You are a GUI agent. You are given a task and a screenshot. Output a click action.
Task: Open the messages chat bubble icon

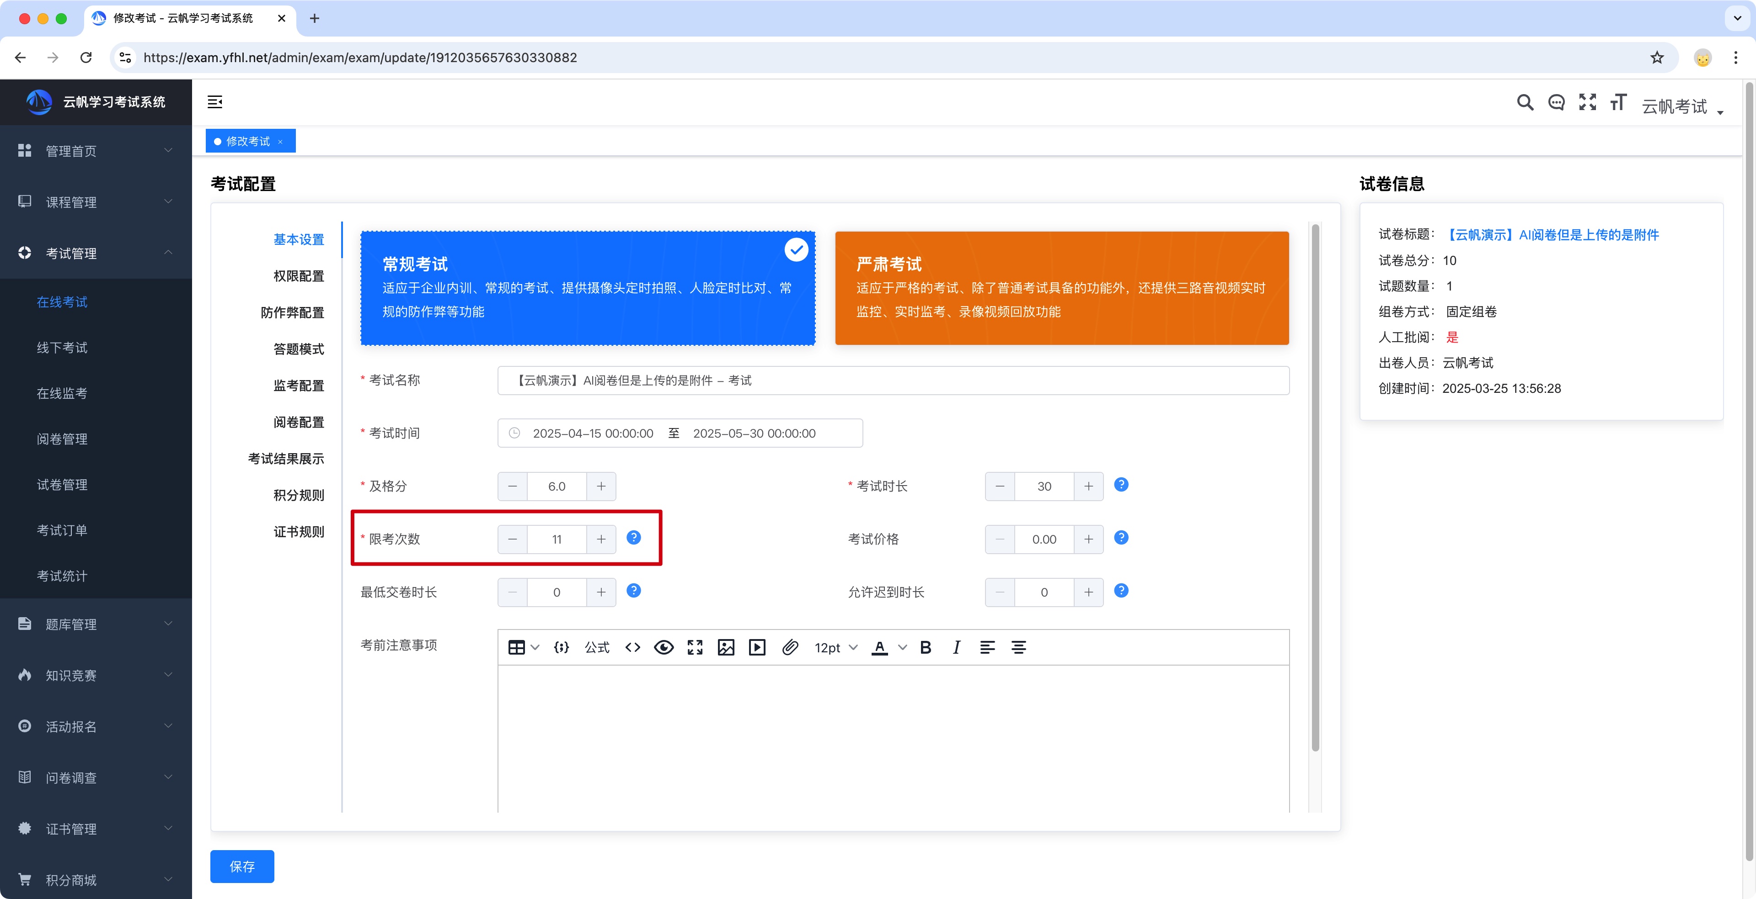pos(1556,103)
